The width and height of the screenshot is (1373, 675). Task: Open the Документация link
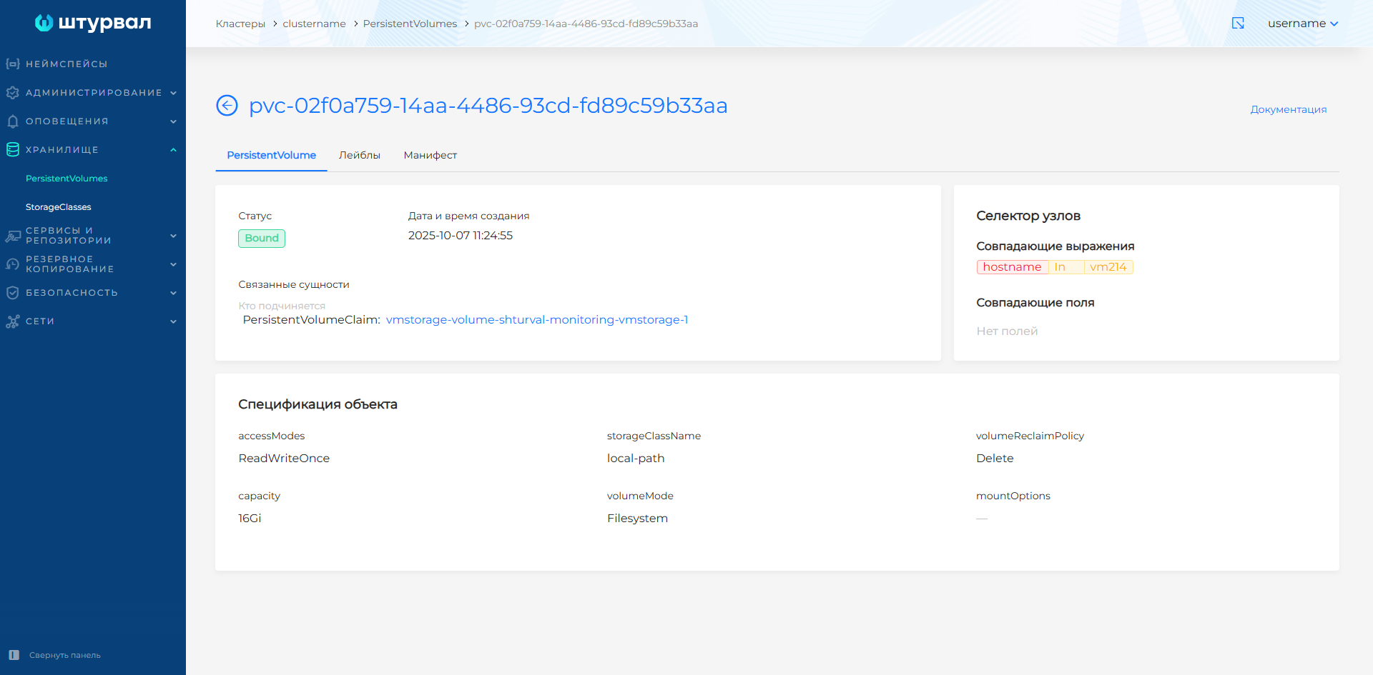click(1288, 109)
